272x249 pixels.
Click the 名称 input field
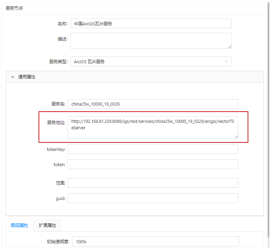[x=151, y=23]
